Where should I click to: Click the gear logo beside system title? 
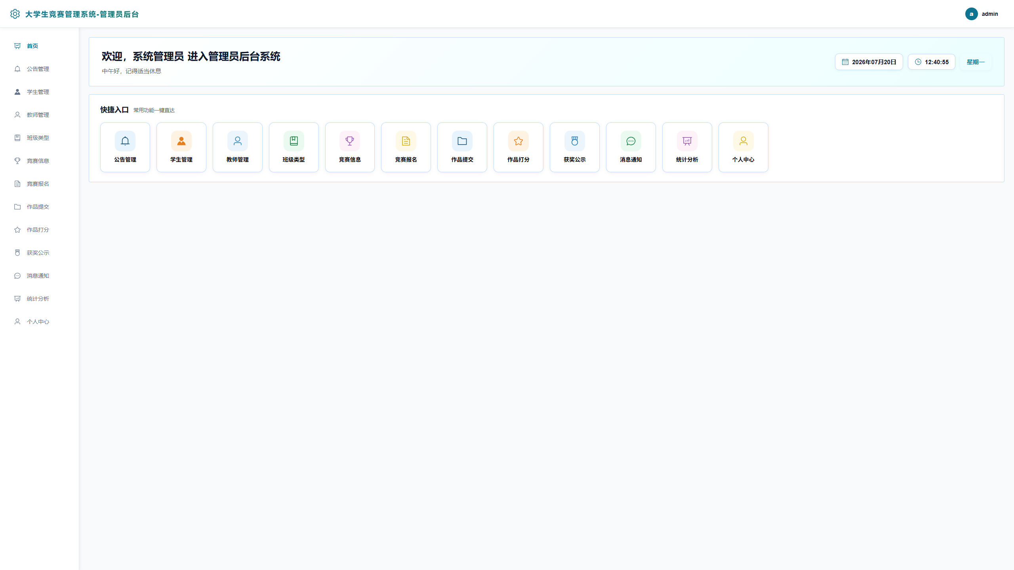[15, 14]
